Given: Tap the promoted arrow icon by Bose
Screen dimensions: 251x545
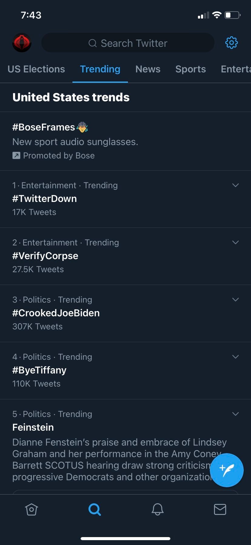Looking at the screenshot, I should tap(16, 155).
